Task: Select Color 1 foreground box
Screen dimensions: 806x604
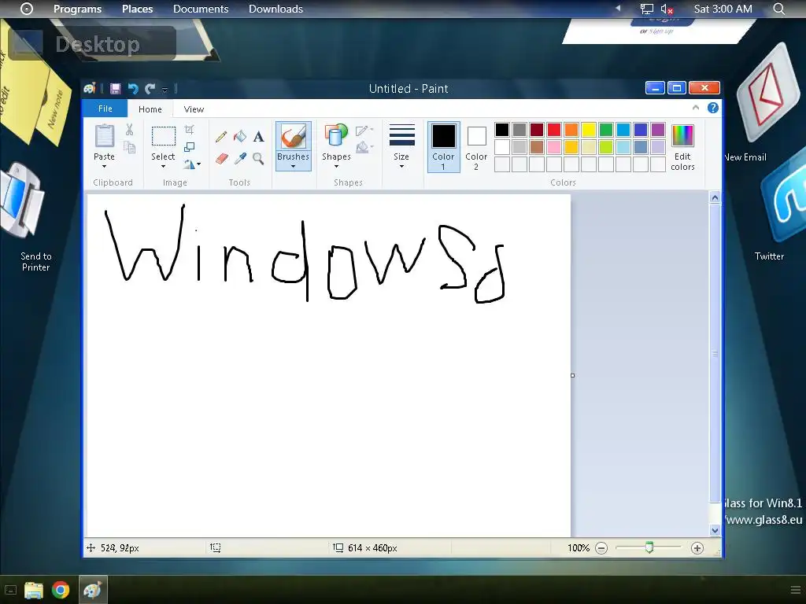Action: click(x=443, y=147)
